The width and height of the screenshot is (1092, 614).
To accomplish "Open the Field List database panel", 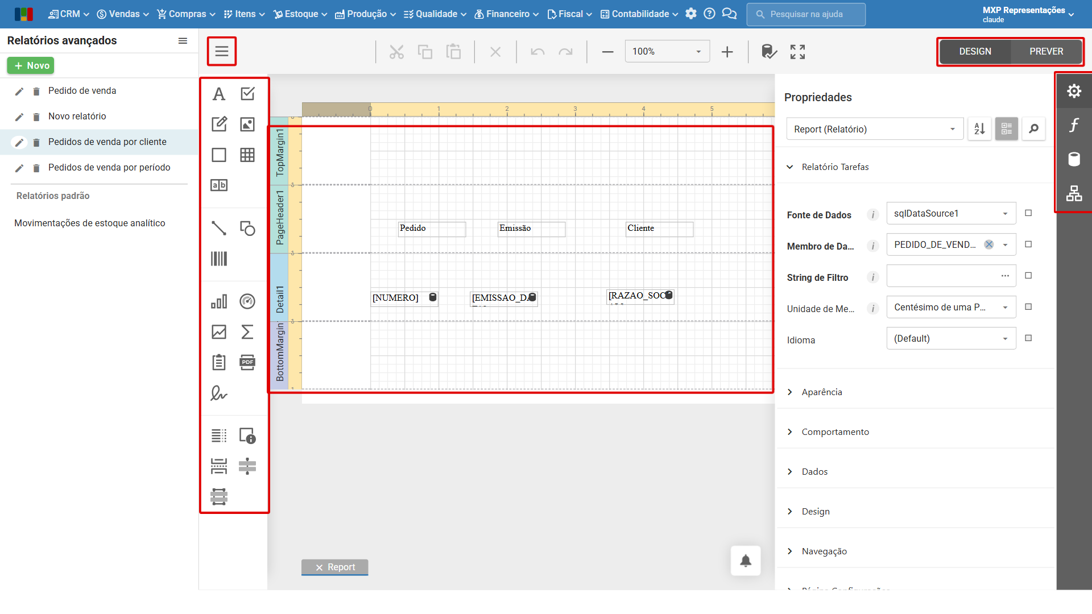I will [x=1074, y=159].
